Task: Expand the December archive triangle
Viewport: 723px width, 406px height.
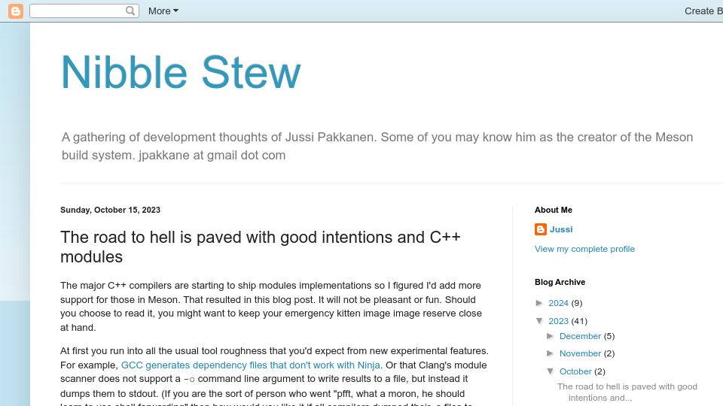Action: 551,336
